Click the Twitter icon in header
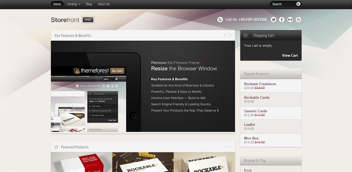 pos(273,20)
